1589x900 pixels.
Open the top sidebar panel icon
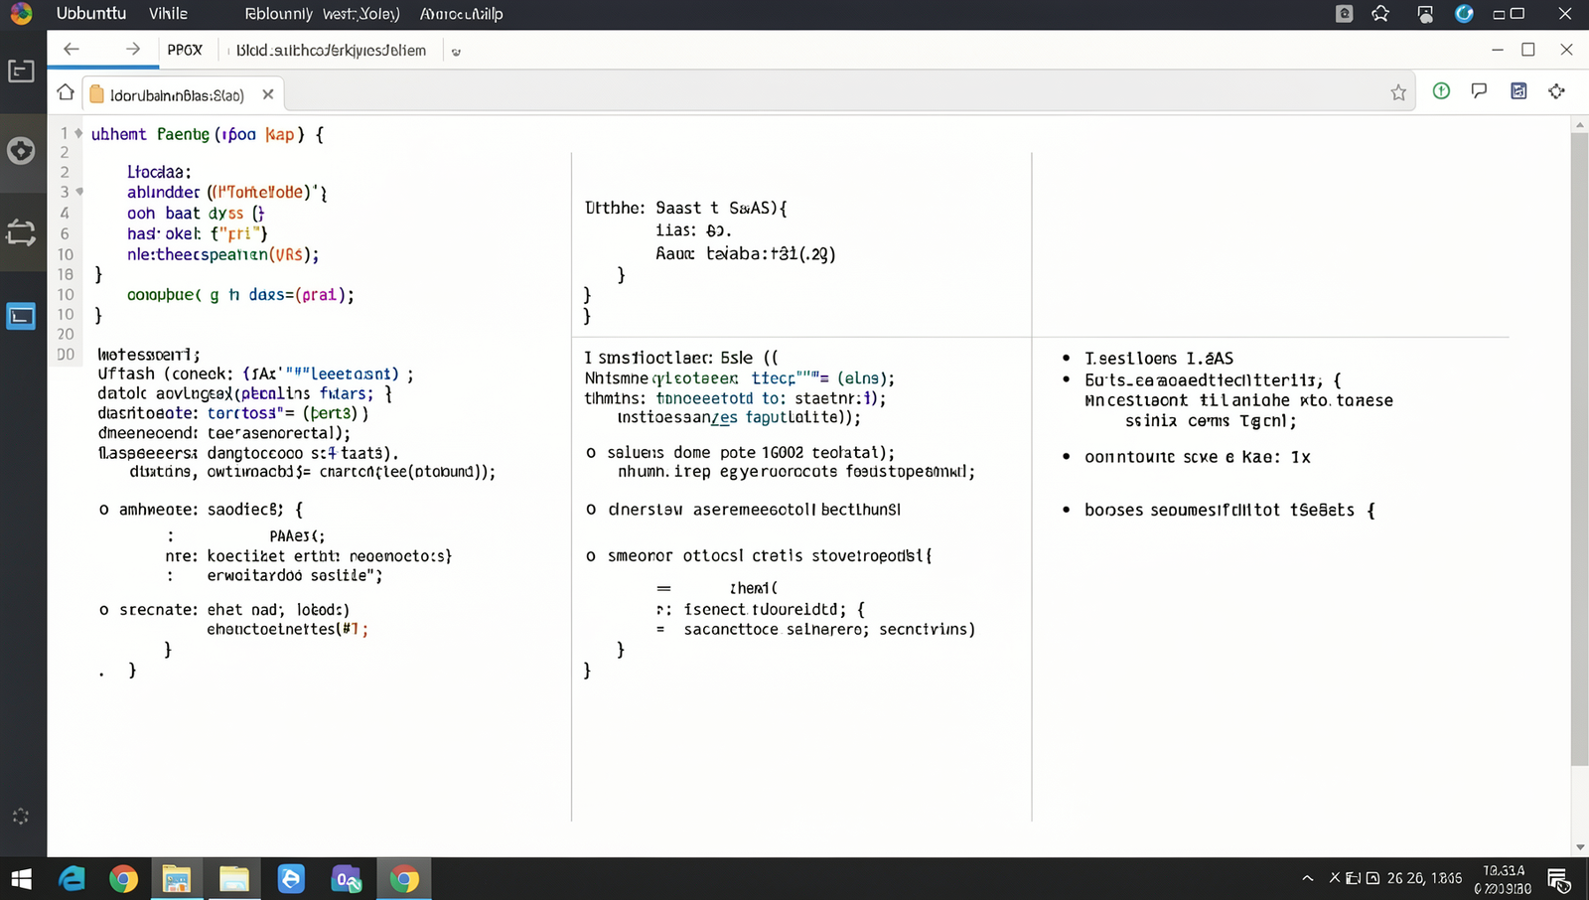tap(21, 71)
